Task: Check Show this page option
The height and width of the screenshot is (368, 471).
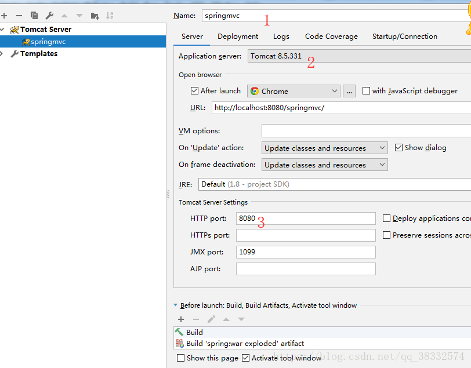Action: [x=180, y=358]
